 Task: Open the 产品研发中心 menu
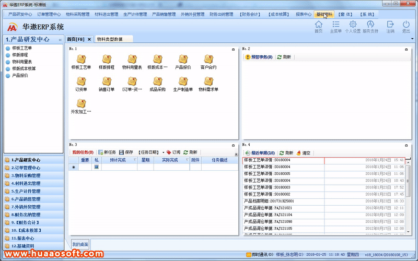[20, 15]
